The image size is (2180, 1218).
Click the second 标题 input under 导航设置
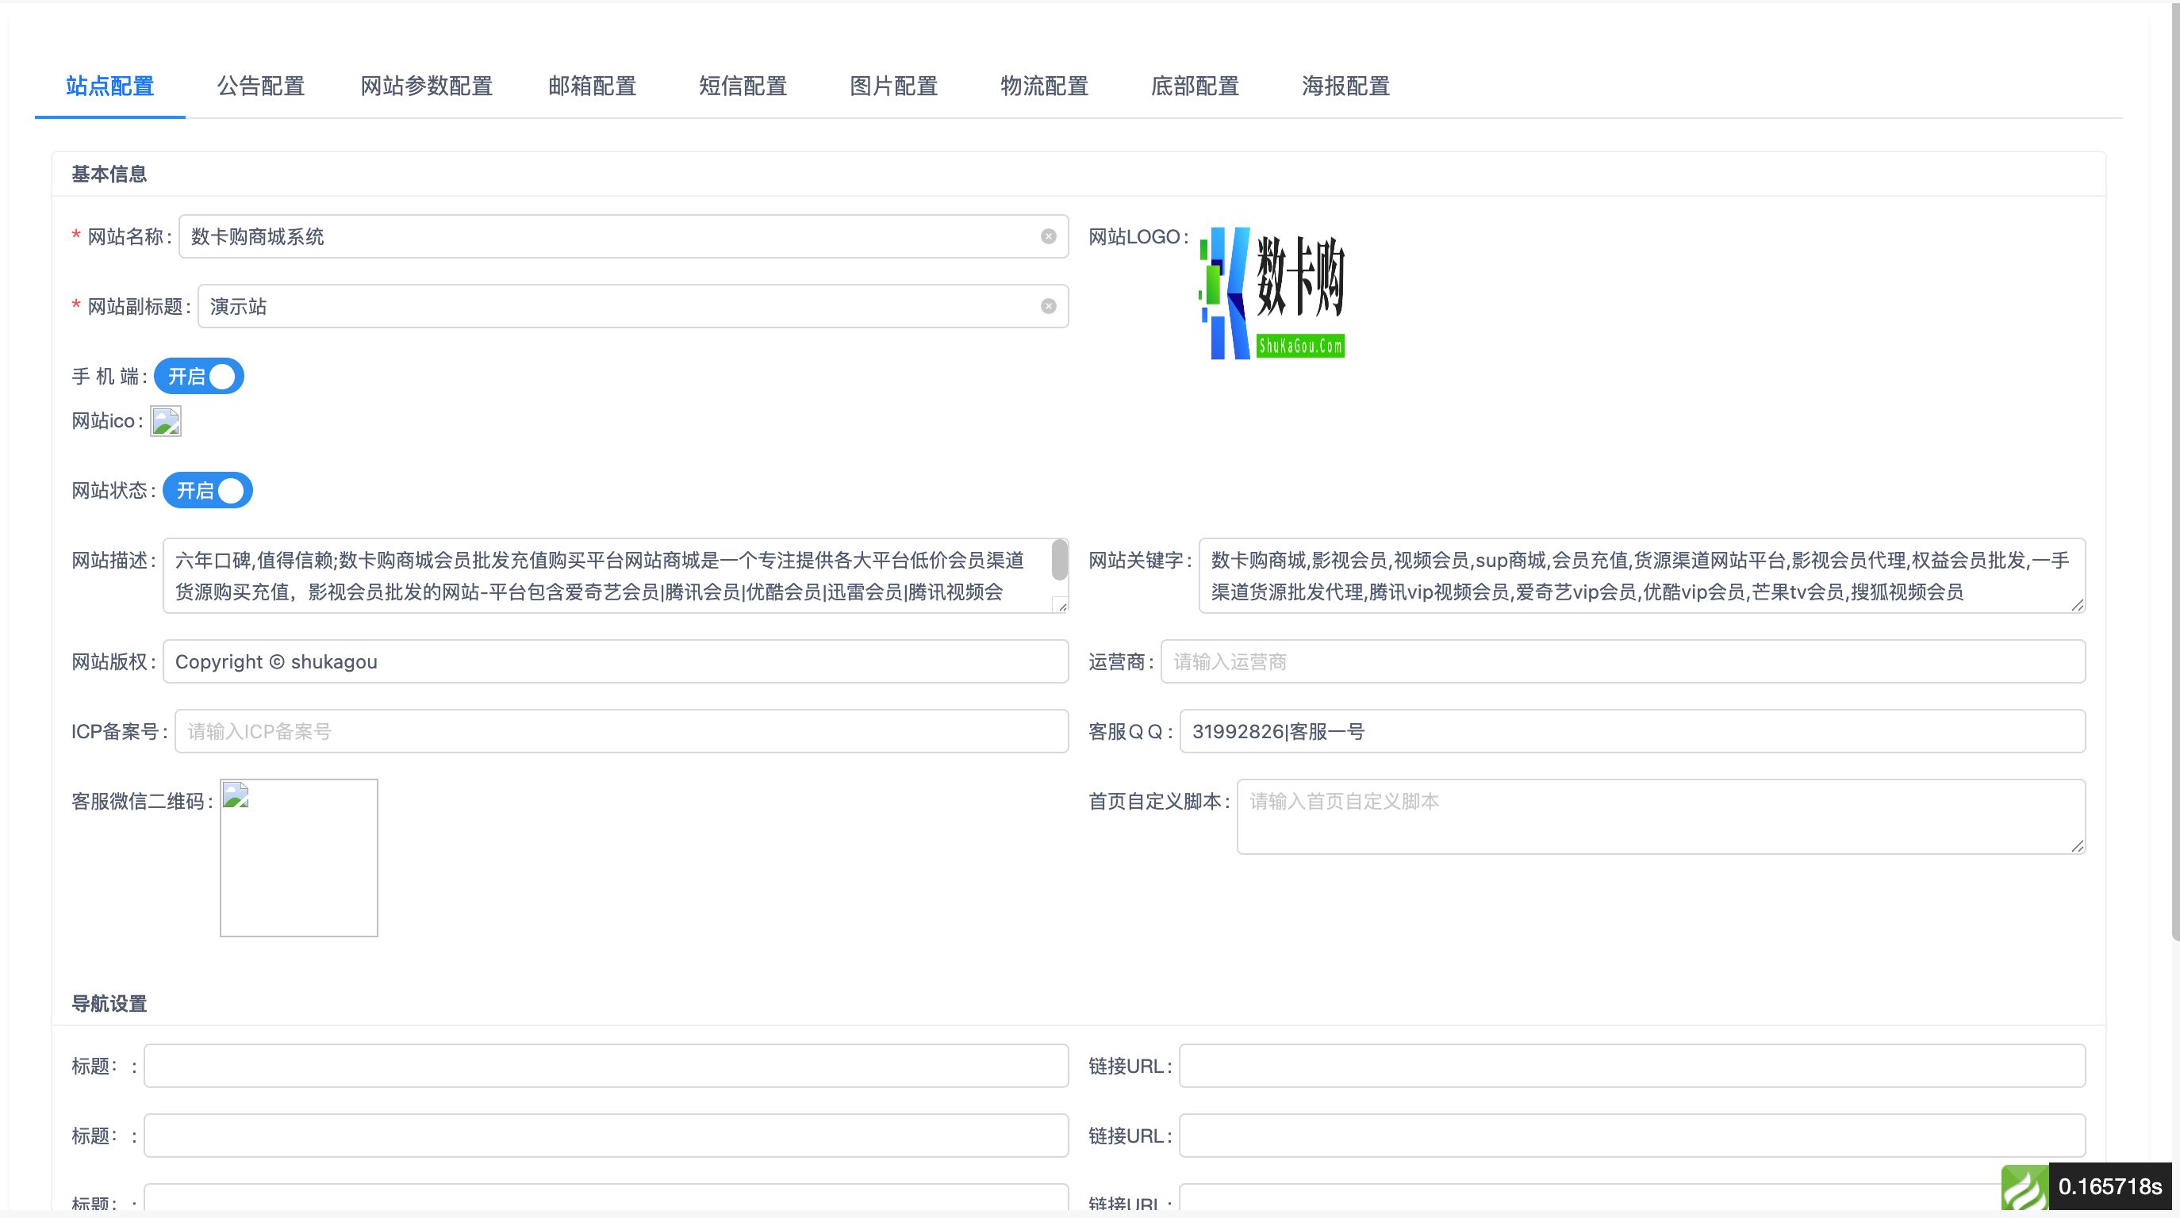pos(606,1135)
